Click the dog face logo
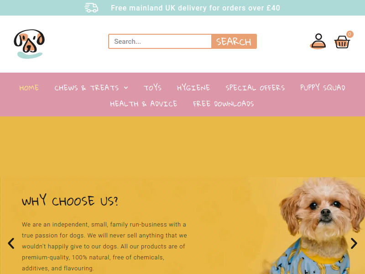Viewport: 365px width, 274px height. [29, 44]
